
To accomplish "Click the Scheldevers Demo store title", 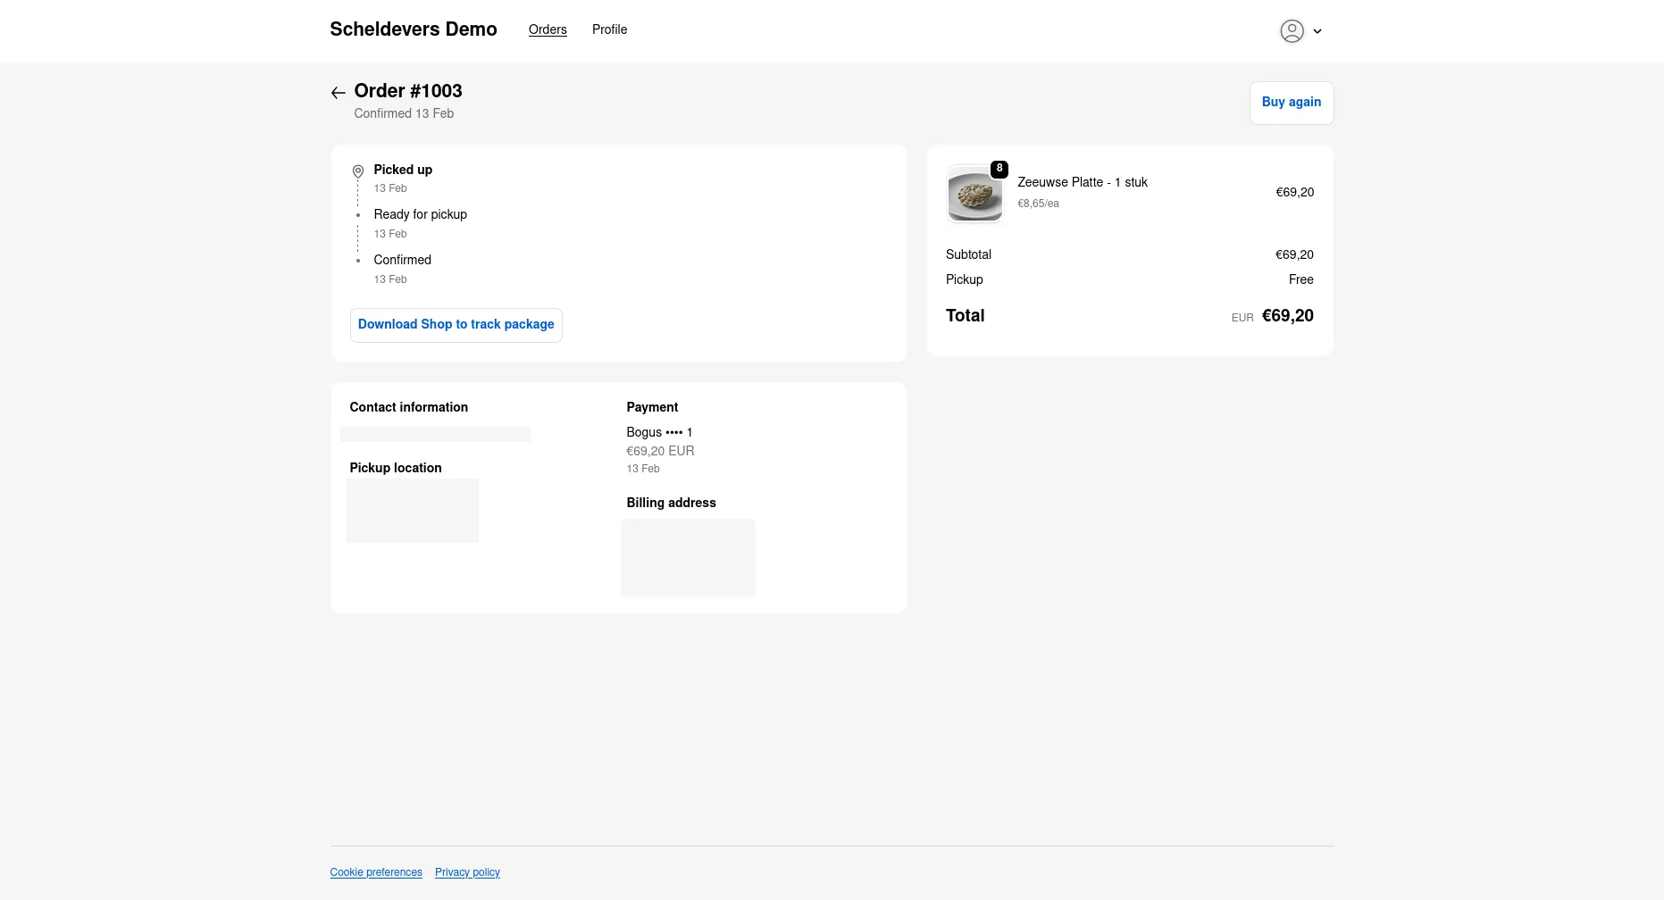I will (x=413, y=29).
